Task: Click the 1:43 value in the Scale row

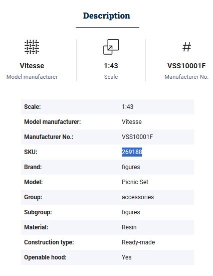Action: [x=127, y=107]
